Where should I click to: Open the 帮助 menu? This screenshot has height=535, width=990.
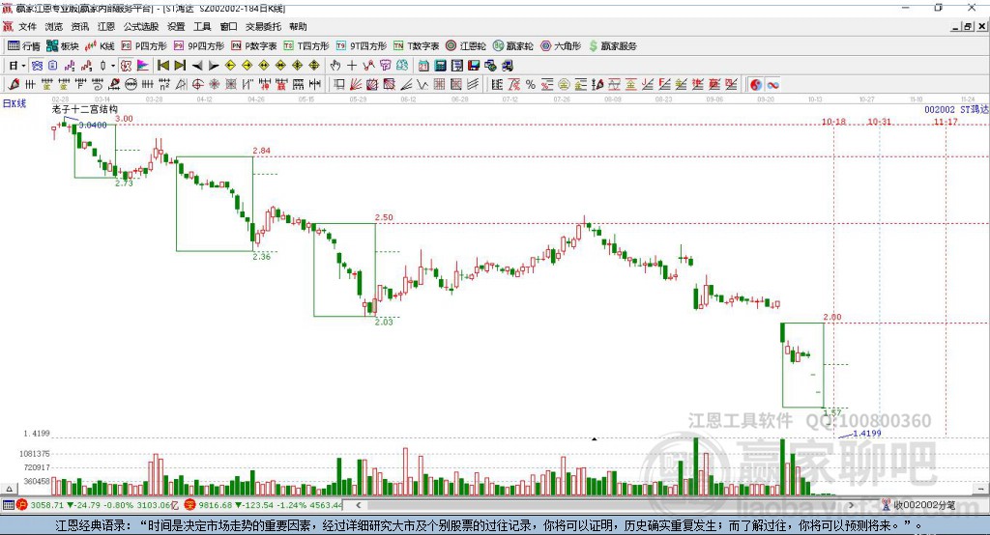298,26
